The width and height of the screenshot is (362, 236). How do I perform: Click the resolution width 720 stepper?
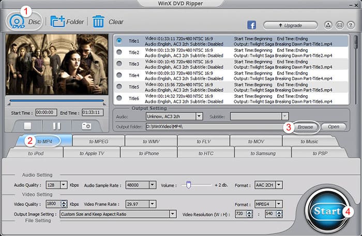pos(249,214)
